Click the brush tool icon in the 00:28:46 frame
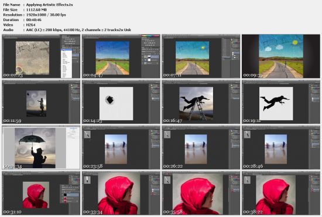322x217 pixels. click(247, 134)
